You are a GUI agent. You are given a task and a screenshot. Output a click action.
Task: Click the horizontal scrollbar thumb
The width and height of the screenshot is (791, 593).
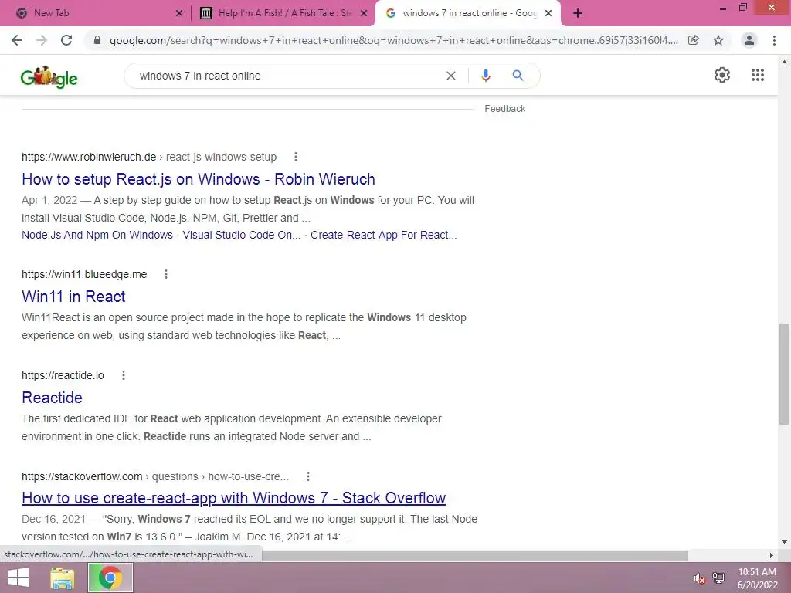(x=474, y=555)
